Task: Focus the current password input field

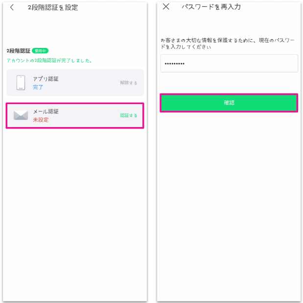Action: pyautogui.click(x=229, y=64)
